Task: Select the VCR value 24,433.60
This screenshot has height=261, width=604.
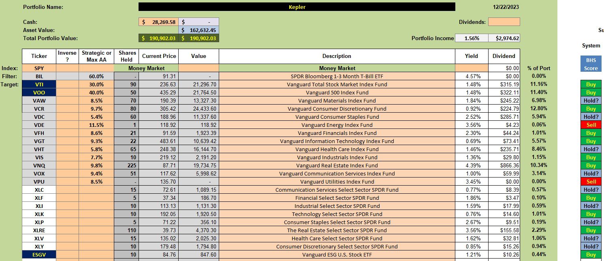Action: (198, 109)
